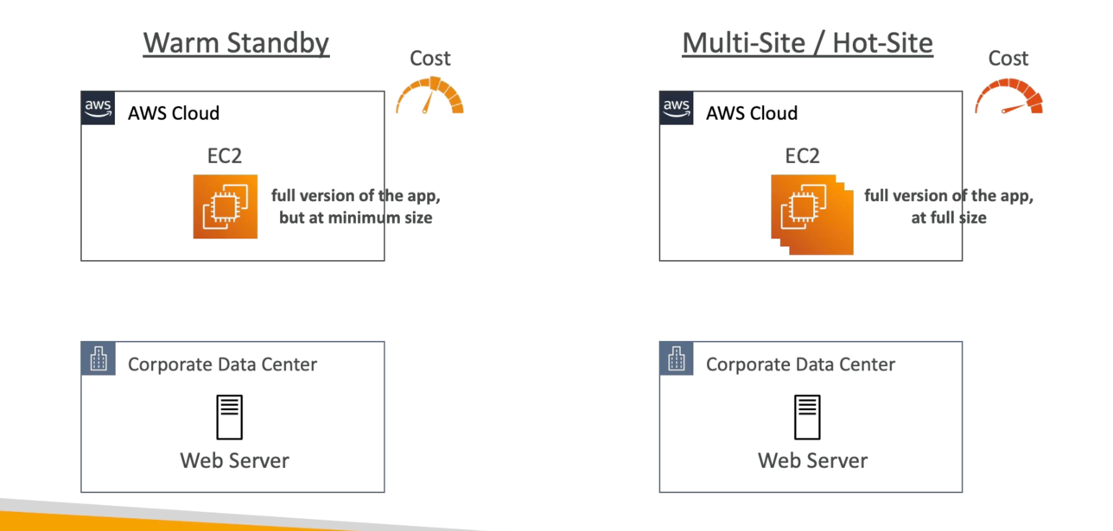
Task: Click the underlined Warm Standby heading
Action: click(236, 42)
